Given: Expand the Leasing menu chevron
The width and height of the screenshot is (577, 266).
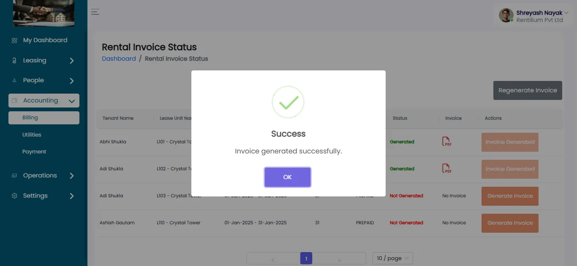Looking at the screenshot, I should 72,61.
